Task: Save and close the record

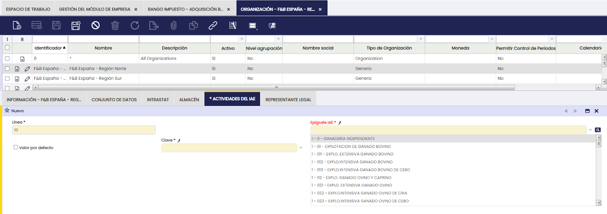Action: [76, 25]
